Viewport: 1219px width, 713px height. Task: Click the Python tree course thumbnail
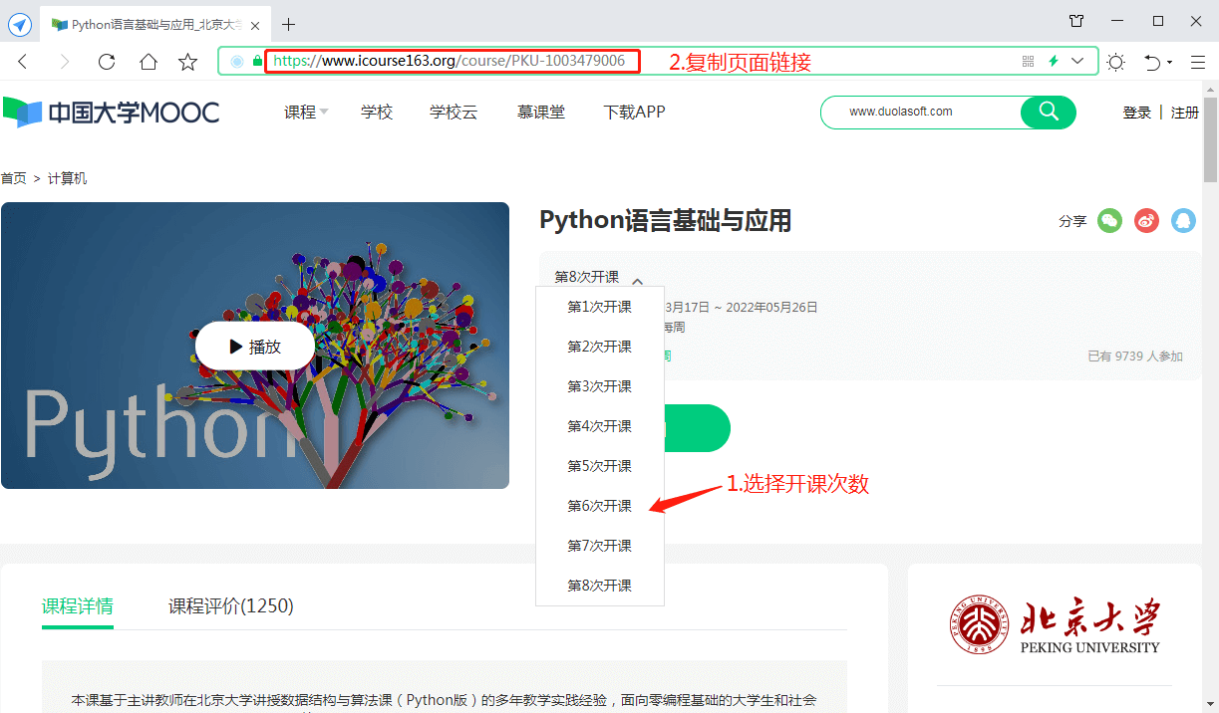tap(255, 346)
